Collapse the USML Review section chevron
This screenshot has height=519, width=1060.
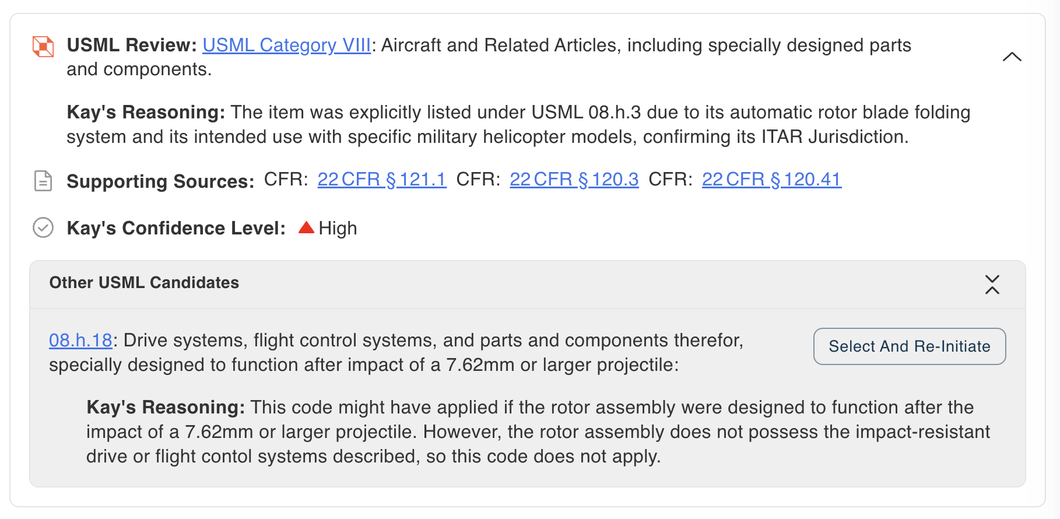(1012, 57)
